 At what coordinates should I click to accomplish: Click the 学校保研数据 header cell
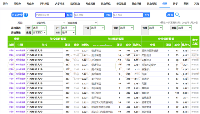coord(58,39)
